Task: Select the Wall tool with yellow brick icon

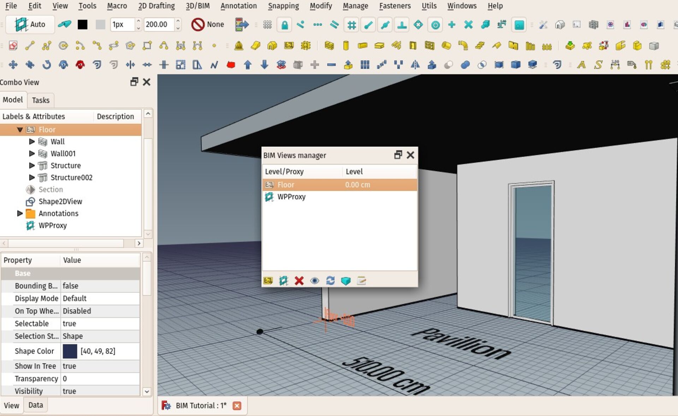Action: (x=329, y=46)
